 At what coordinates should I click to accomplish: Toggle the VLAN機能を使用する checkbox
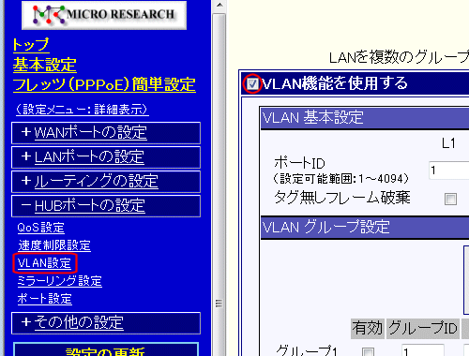point(252,83)
